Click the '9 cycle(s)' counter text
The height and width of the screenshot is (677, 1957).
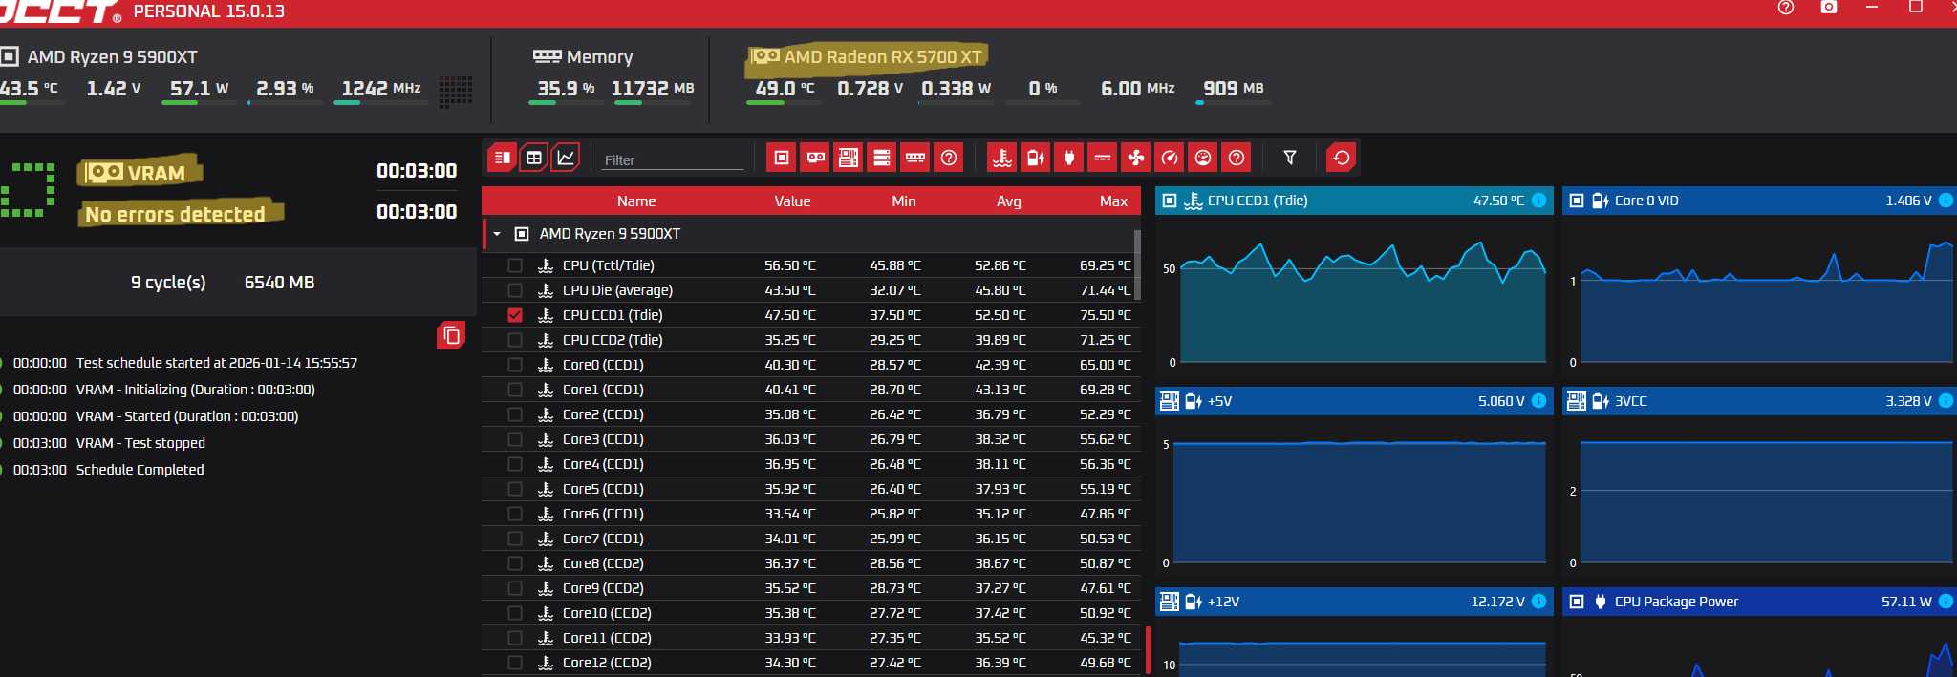(168, 283)
